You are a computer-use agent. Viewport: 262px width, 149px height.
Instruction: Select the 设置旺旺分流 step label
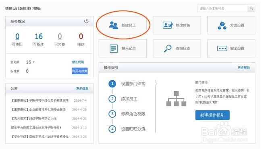[x=133, y=129]
